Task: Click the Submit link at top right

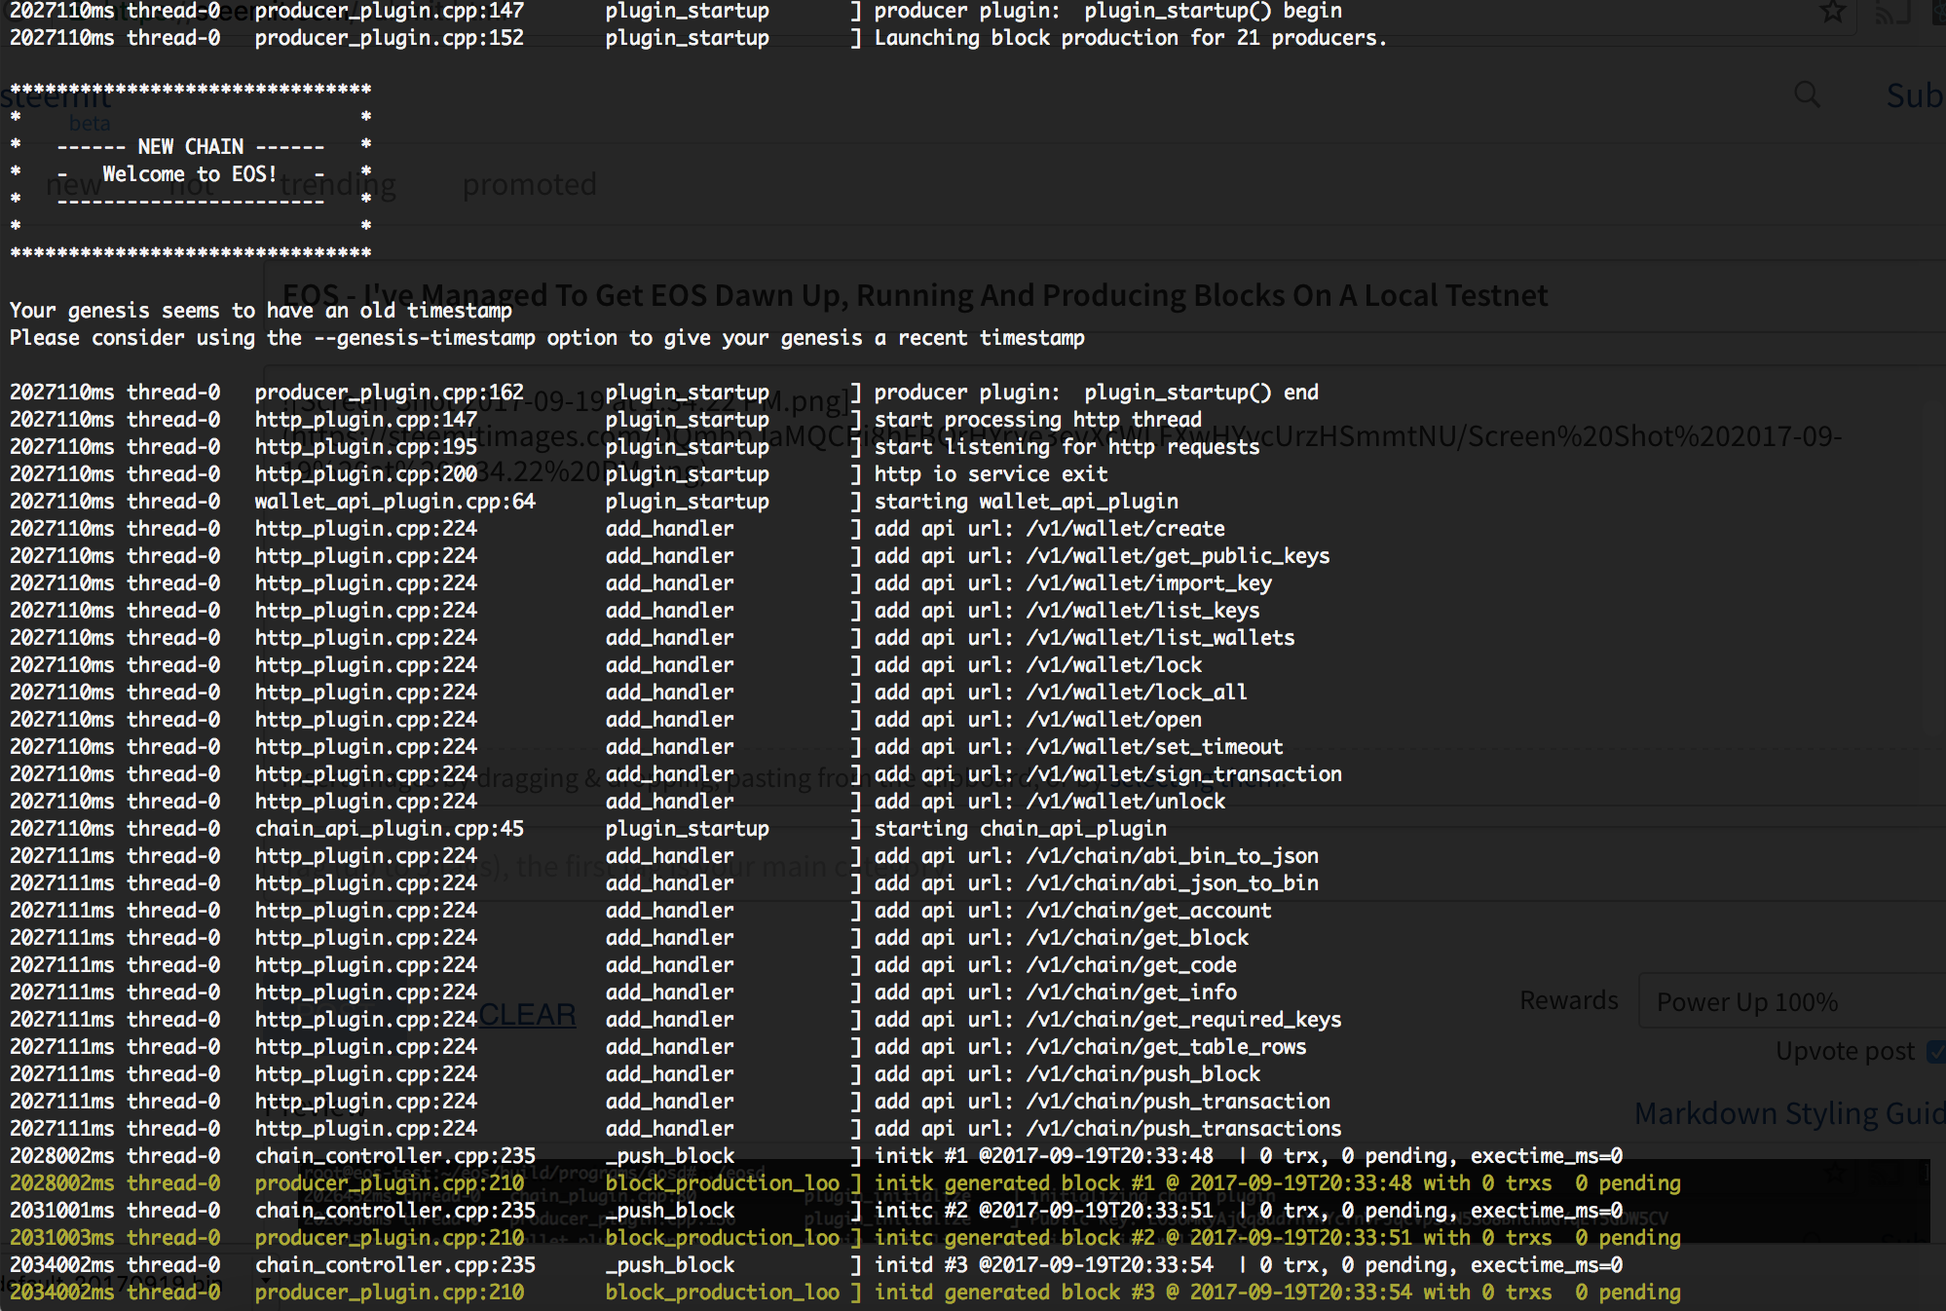Action: click(x=1914, y=94)
